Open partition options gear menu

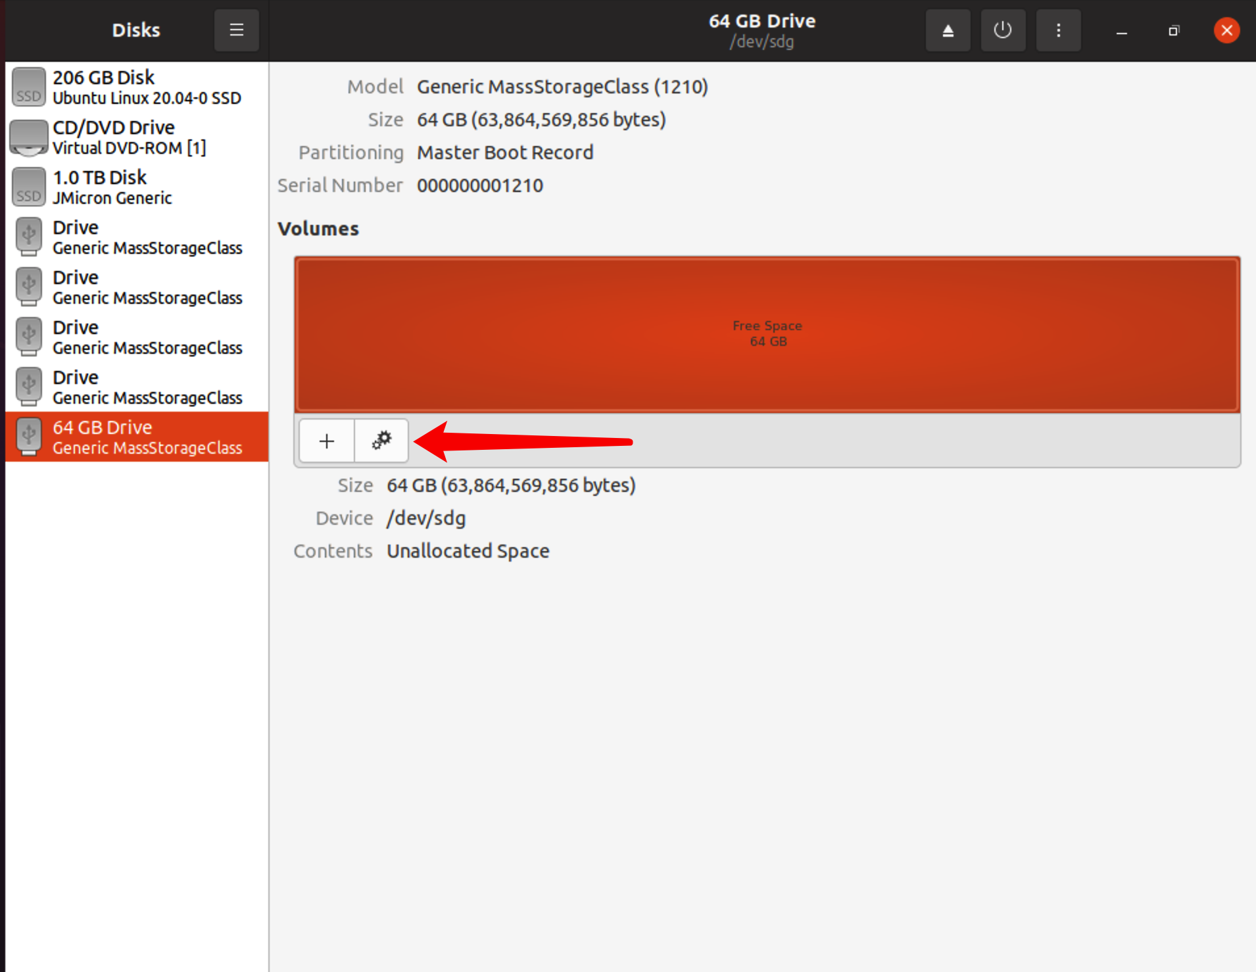(x=381, y=441)
